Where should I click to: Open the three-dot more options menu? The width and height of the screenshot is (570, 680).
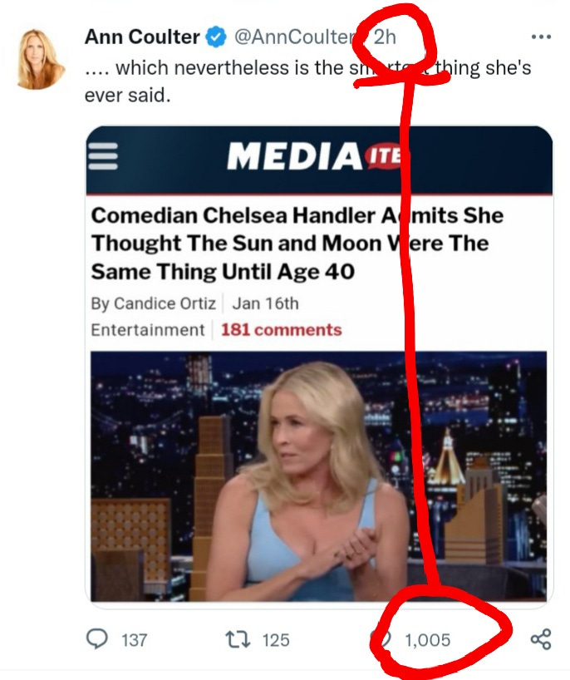pyautogui.click(x=541, y=37)
